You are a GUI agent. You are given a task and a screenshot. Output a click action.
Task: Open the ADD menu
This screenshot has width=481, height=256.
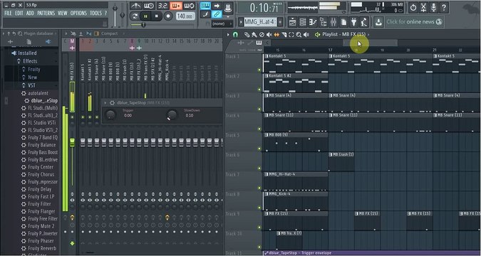click(30, 14)
